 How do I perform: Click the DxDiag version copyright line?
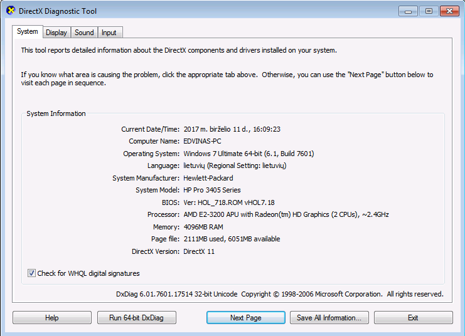(x=279, y=294)
